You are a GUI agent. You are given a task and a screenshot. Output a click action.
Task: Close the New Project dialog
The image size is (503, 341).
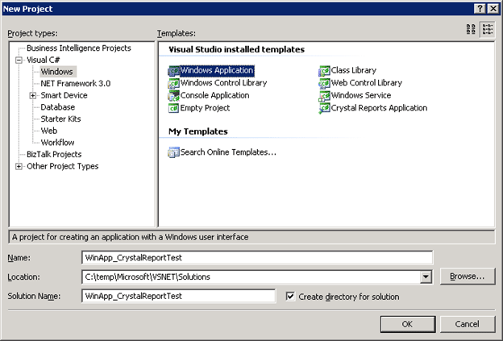click(x=493, y=9)
